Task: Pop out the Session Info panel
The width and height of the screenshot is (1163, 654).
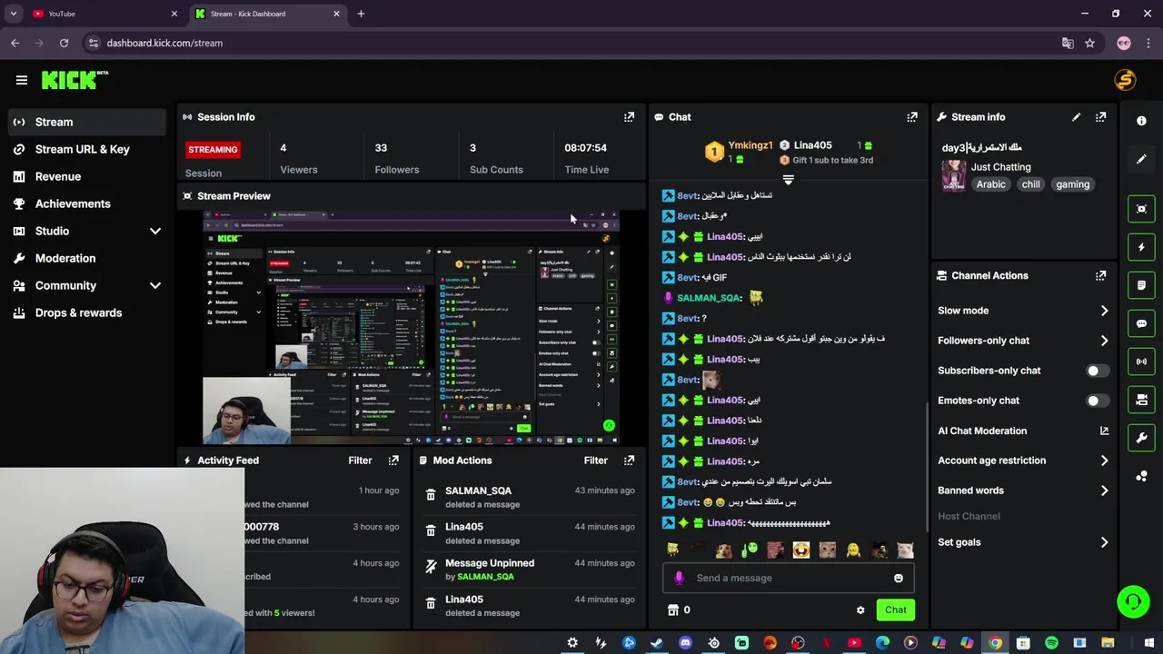Action: click(x=629, y=117)
